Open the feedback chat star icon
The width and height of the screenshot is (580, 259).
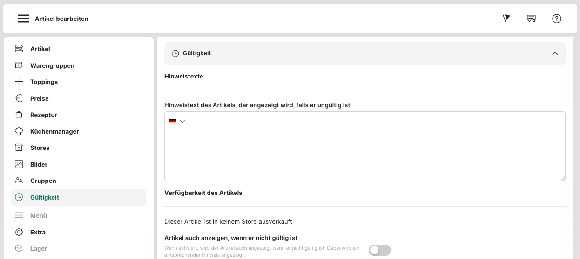[x=531, y=19]
